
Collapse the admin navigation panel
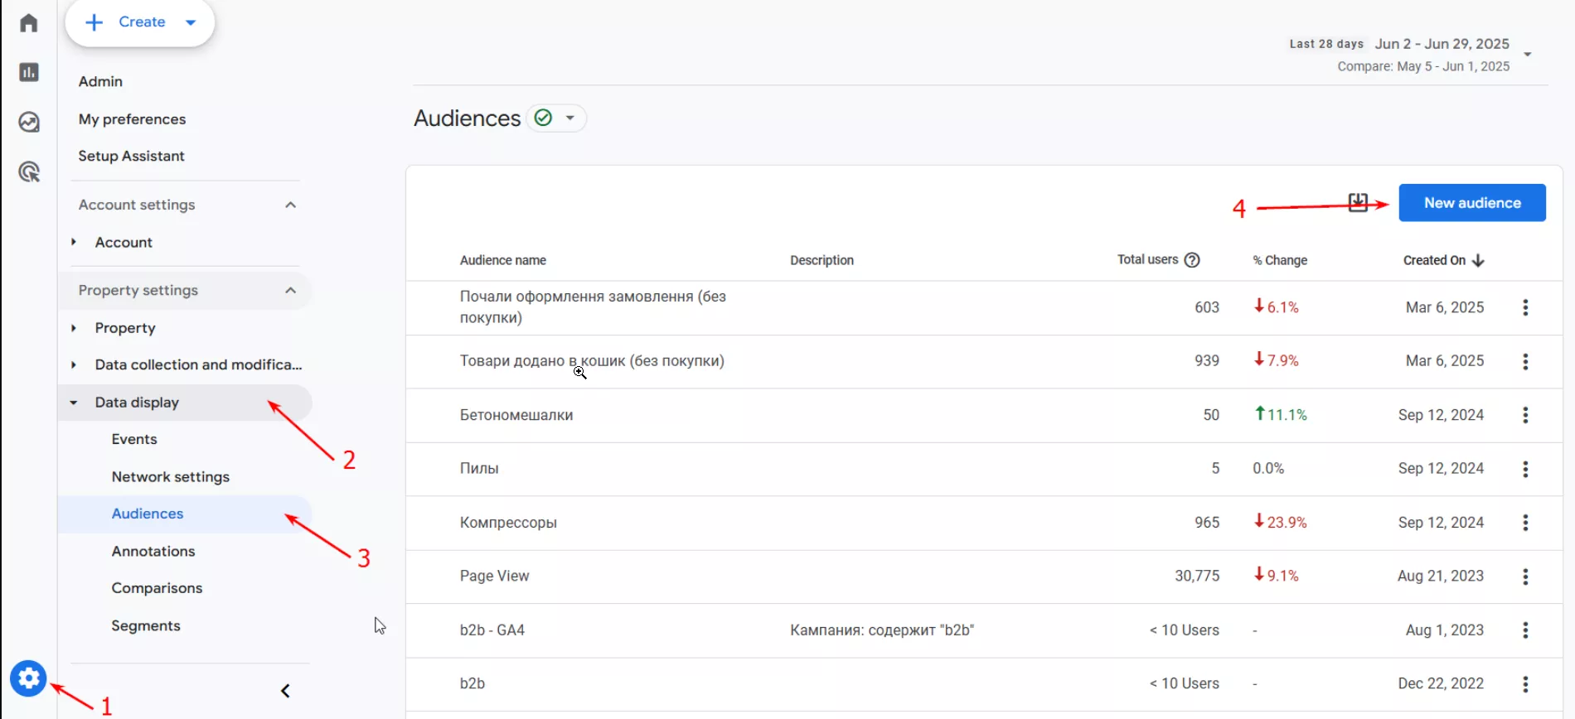pyautogui.click(x=285, y=691)
